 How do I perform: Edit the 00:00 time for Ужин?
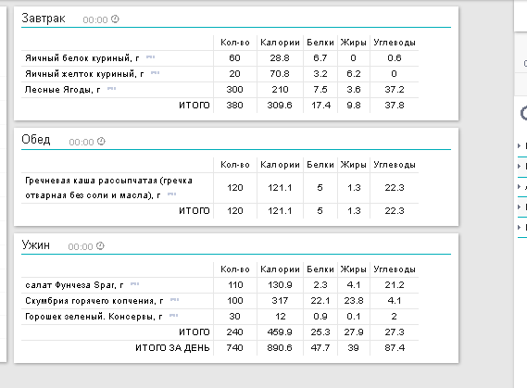81,247
